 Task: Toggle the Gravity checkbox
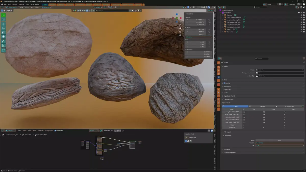tap(224, 83)
